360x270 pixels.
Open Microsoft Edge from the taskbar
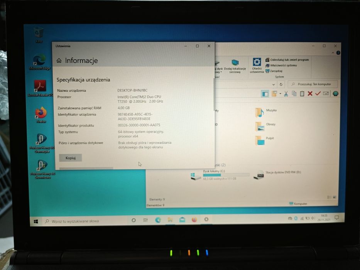pyautogui.click(x=158, y=220)
